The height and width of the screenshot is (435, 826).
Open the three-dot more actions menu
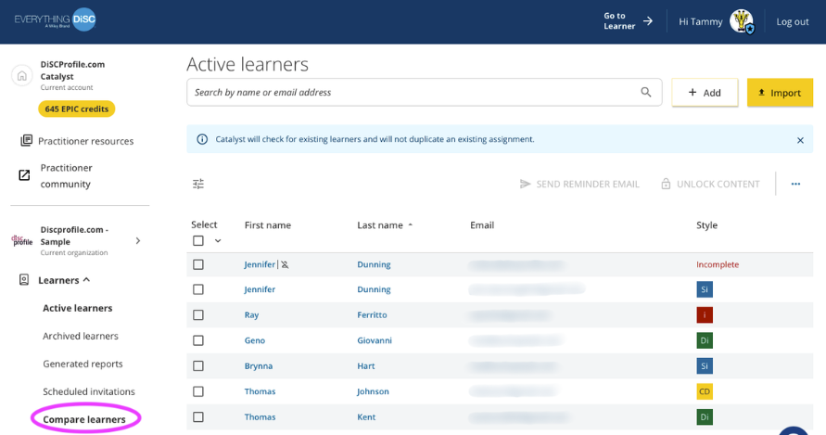(795, 184)
